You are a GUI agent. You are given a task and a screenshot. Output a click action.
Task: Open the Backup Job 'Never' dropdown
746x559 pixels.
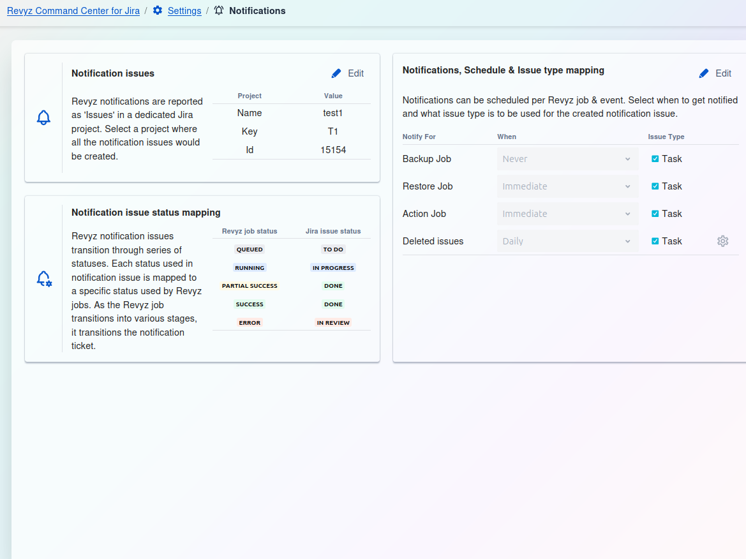[x=567, y=159]
